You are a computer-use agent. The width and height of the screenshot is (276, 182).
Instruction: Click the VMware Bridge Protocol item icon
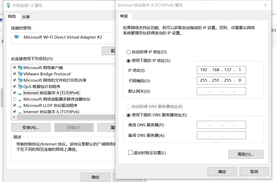(20, 74)
